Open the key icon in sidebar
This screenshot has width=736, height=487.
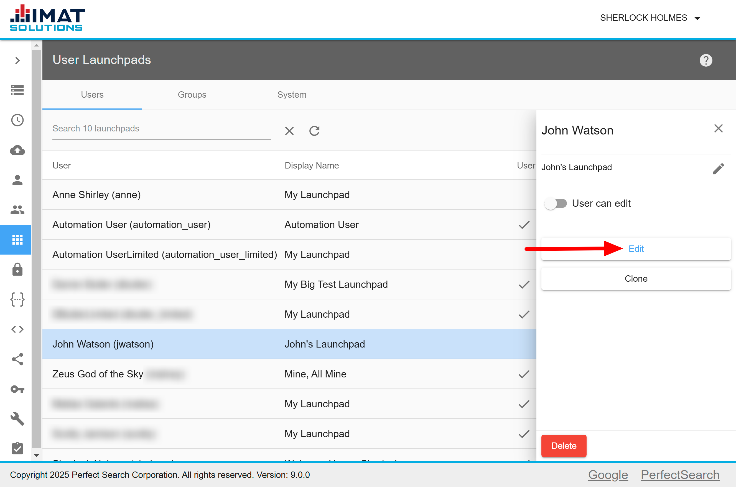click(17, 389)
